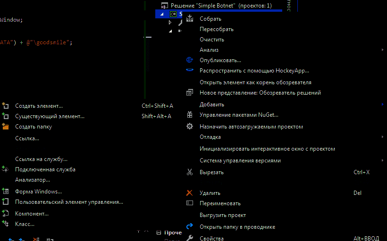Open the Отладка submenu arrow

(x=382, y=137)
